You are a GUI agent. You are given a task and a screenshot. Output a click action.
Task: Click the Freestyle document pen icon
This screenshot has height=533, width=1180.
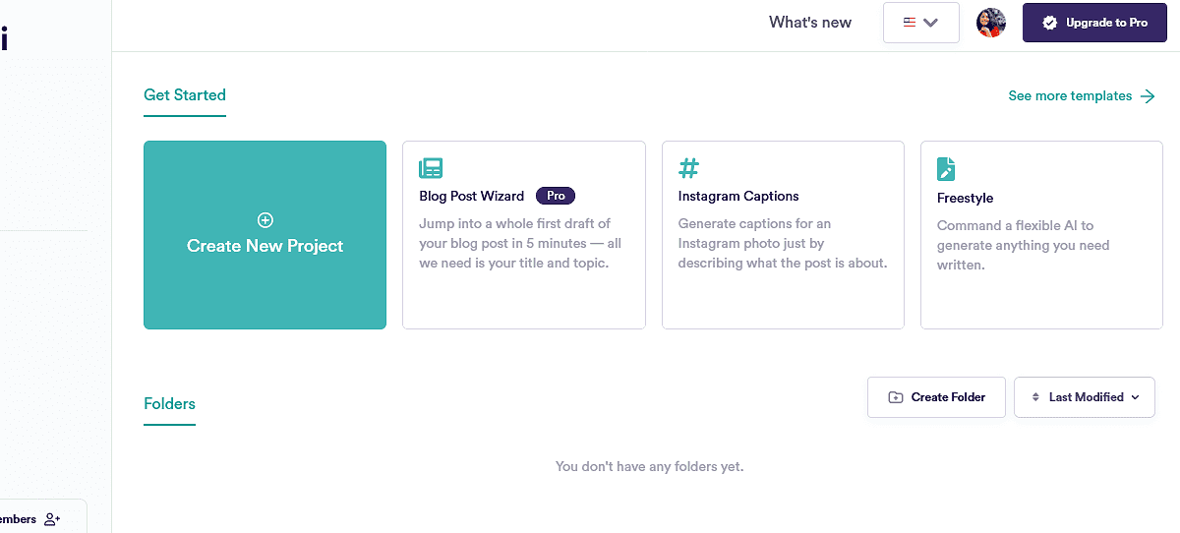(947, 168)
